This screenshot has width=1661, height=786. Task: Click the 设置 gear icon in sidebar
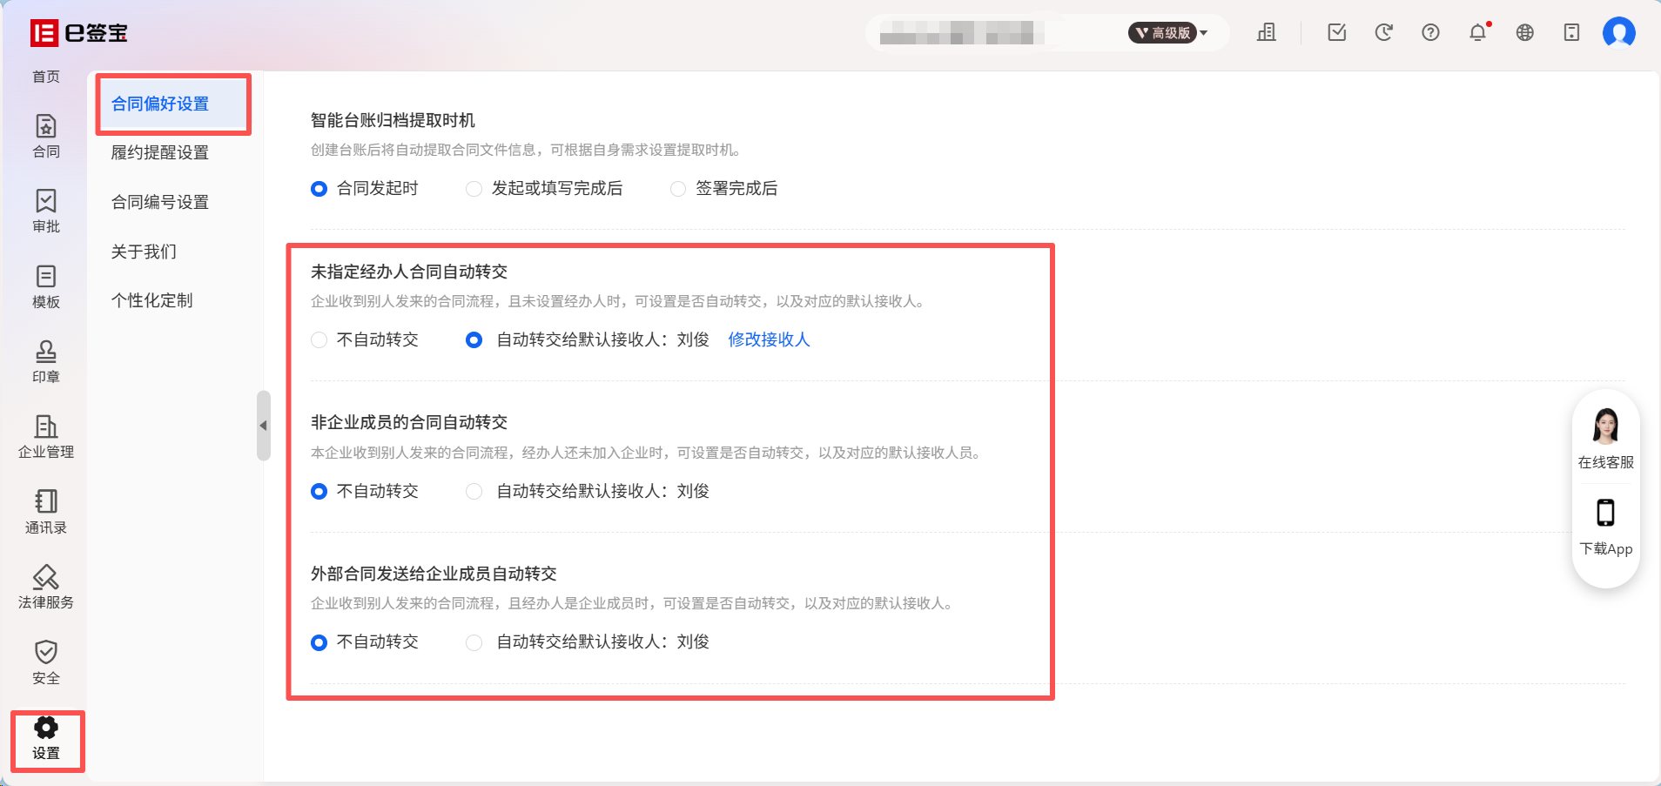[x=46, y=728]
